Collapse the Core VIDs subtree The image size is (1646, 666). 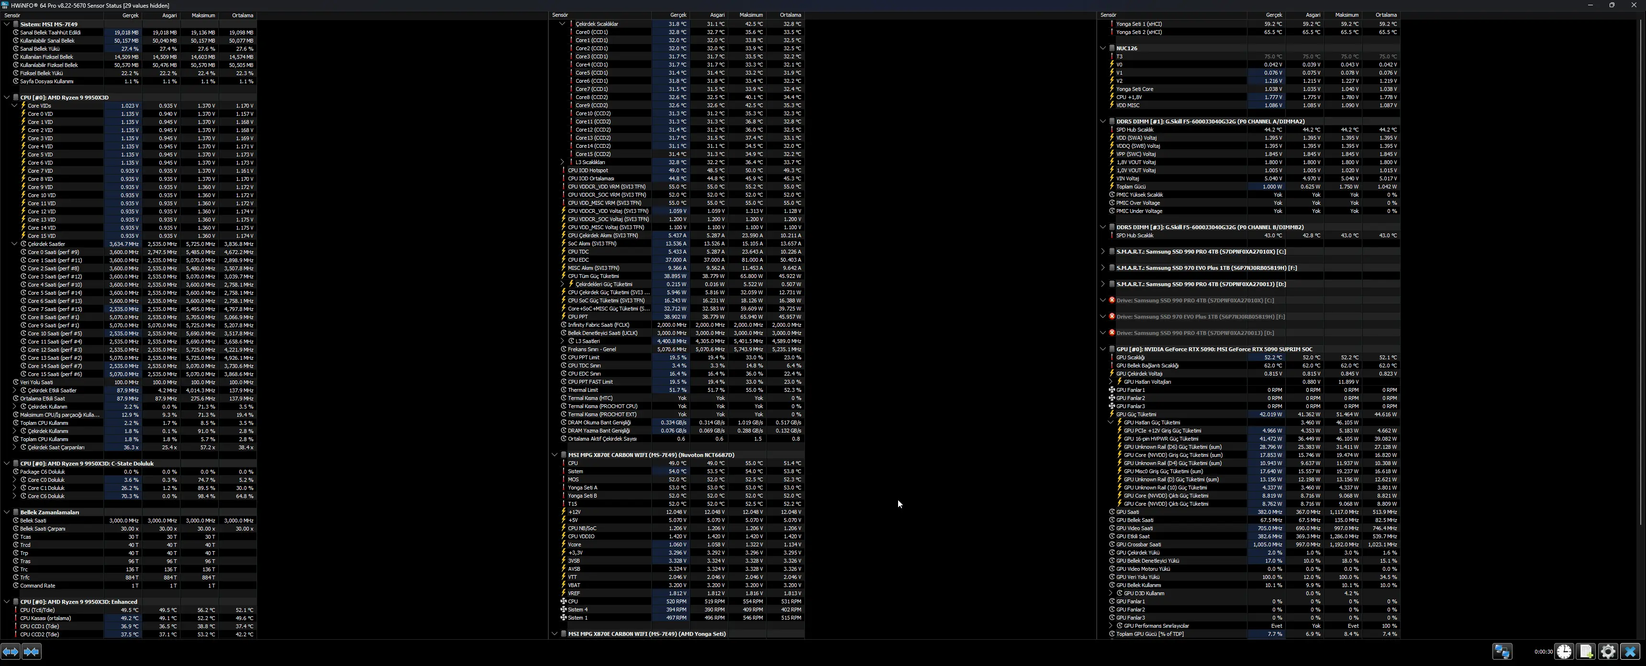pos(15,106)
